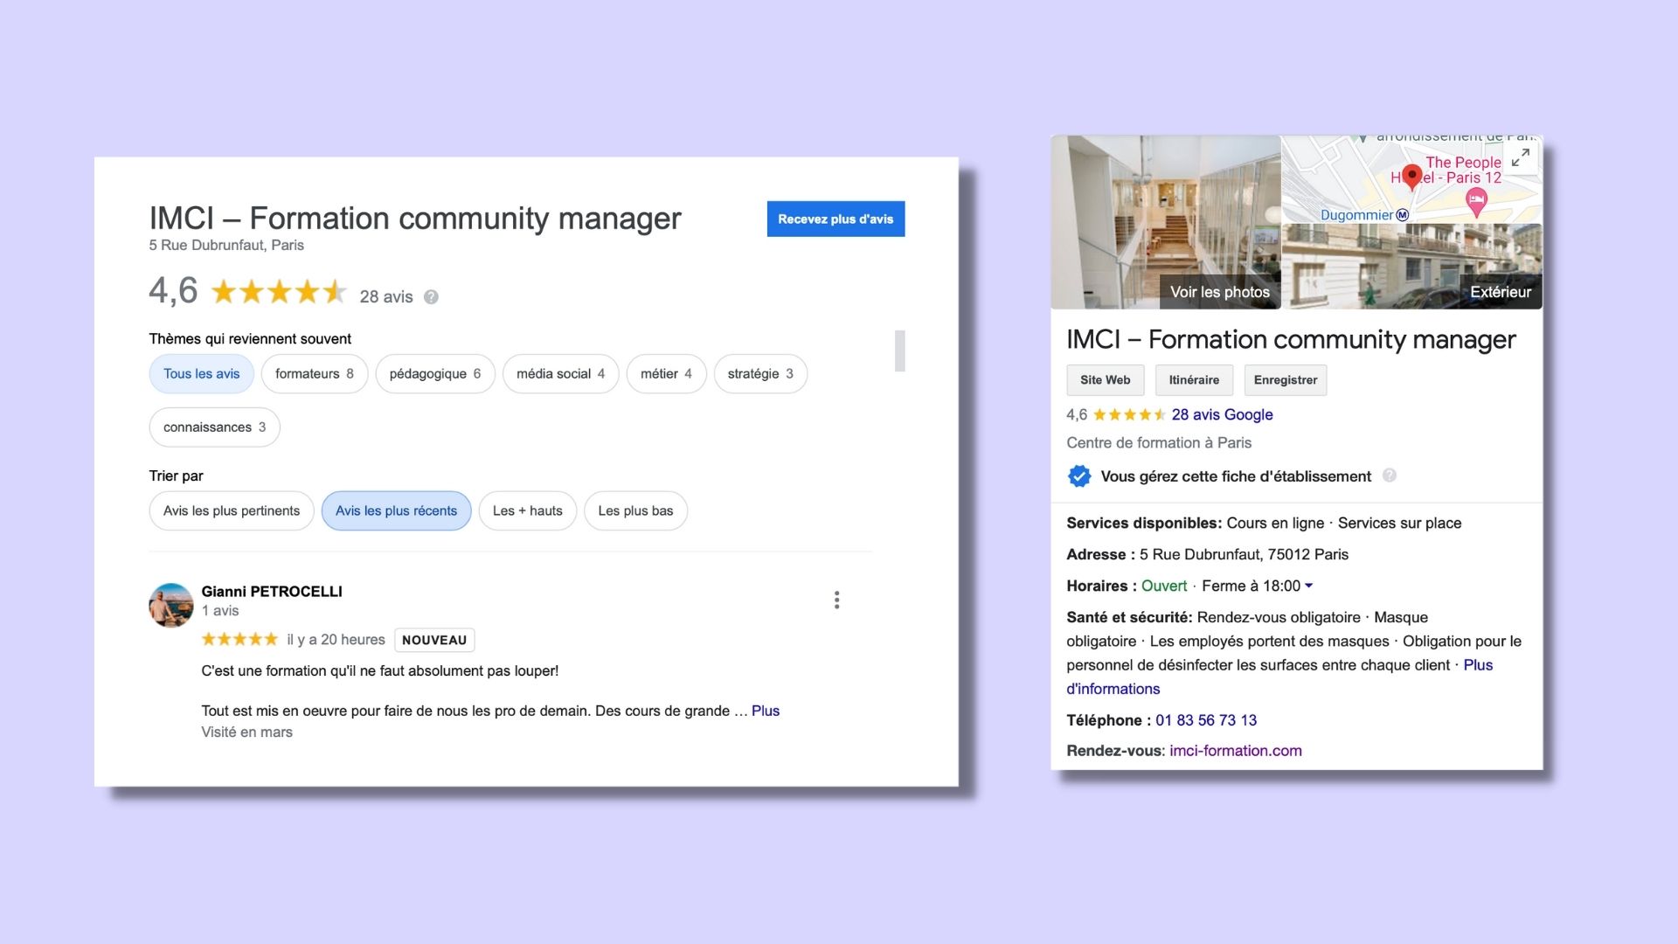
Task: Select Avis les plus pertinents sorting
Action: click(x=231, y=511)
